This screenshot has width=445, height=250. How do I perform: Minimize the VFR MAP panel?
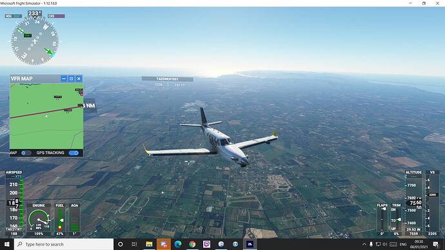click(x=64, y=79)
